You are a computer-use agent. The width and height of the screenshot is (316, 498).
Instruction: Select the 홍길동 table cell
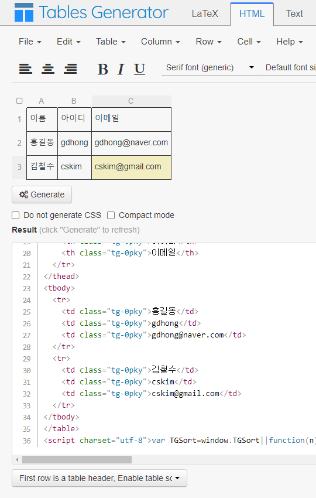pyautogui.click(x=42, y=143)
